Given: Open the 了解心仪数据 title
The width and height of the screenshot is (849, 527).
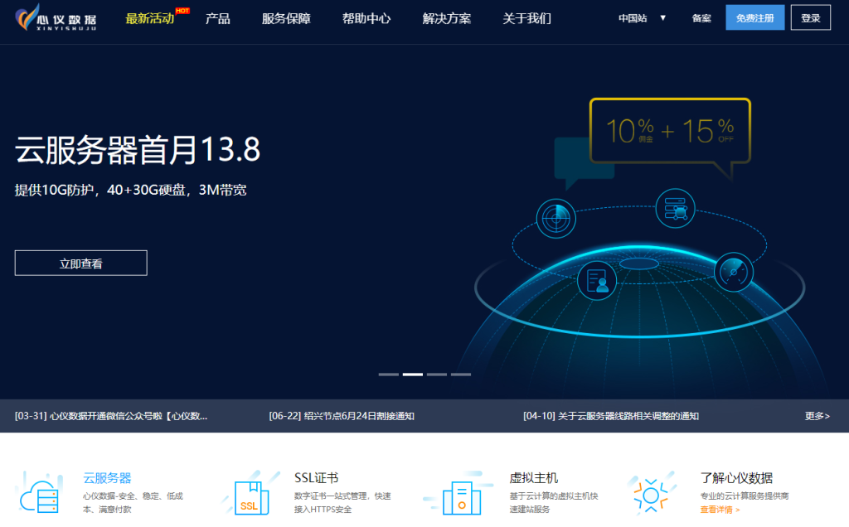Looking at the screenshot, I should (736, 478).
